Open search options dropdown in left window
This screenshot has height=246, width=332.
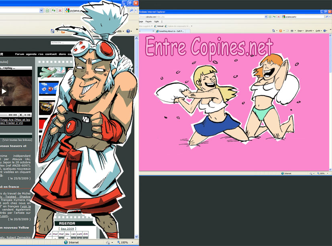[x=136, y=10]
